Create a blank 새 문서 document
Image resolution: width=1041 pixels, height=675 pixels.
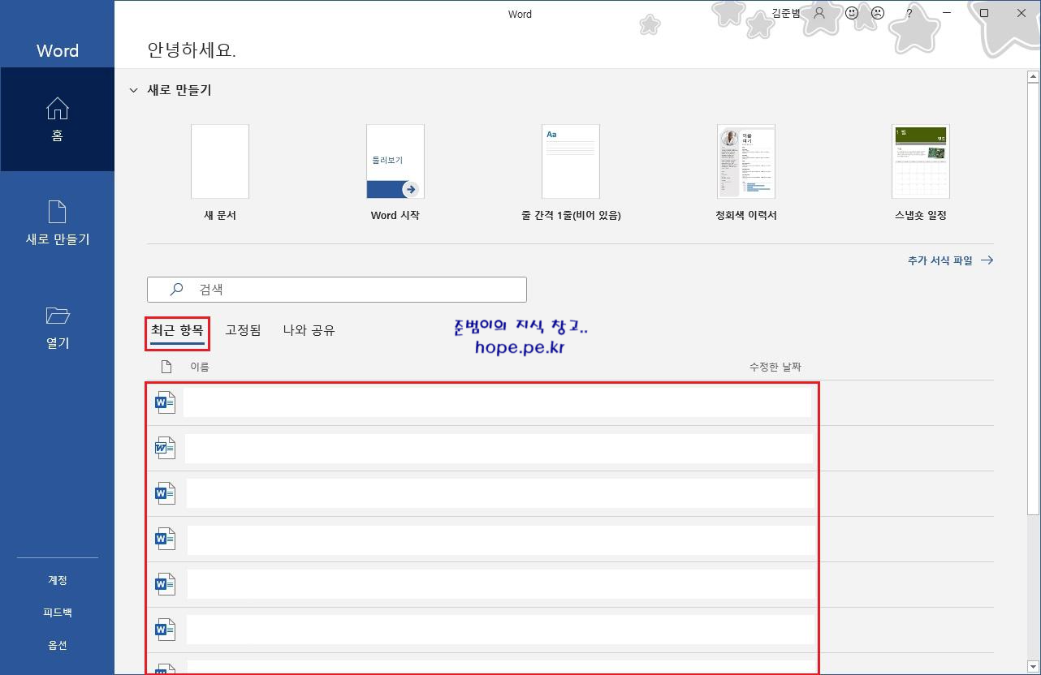click(220, 173)
